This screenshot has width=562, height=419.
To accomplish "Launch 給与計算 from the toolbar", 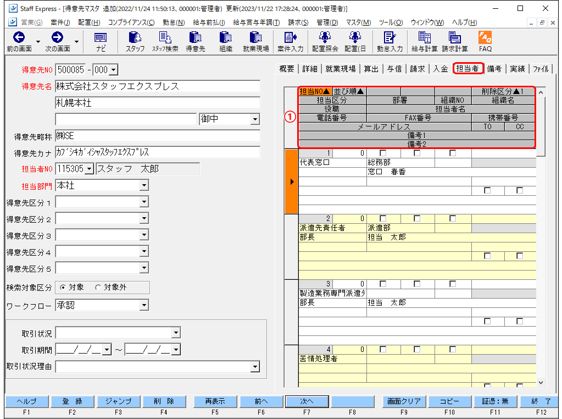I will 424,42.
